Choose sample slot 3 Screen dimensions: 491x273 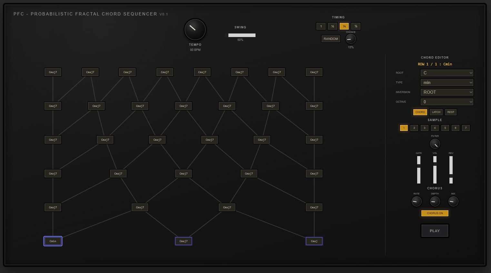(425, 128)
